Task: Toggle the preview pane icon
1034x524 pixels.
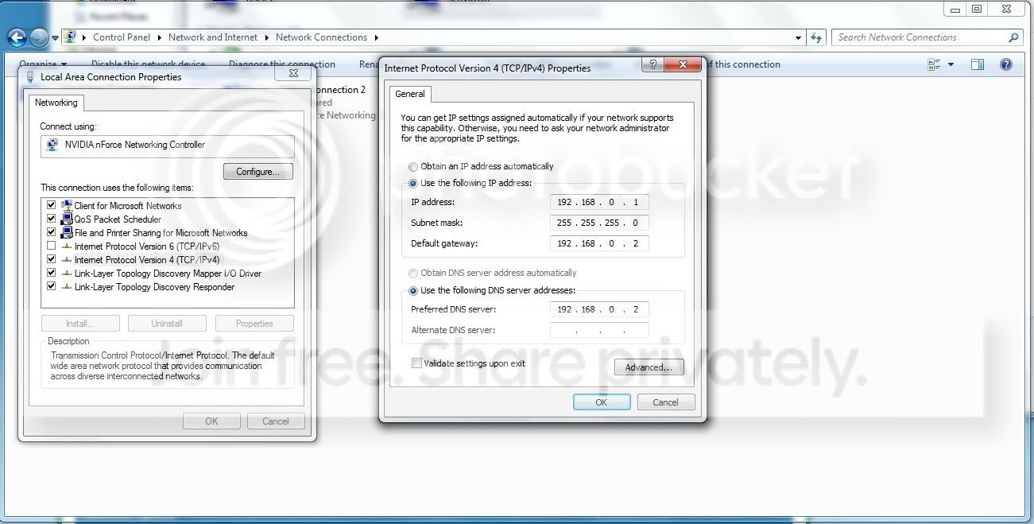Action: [978, 64]
